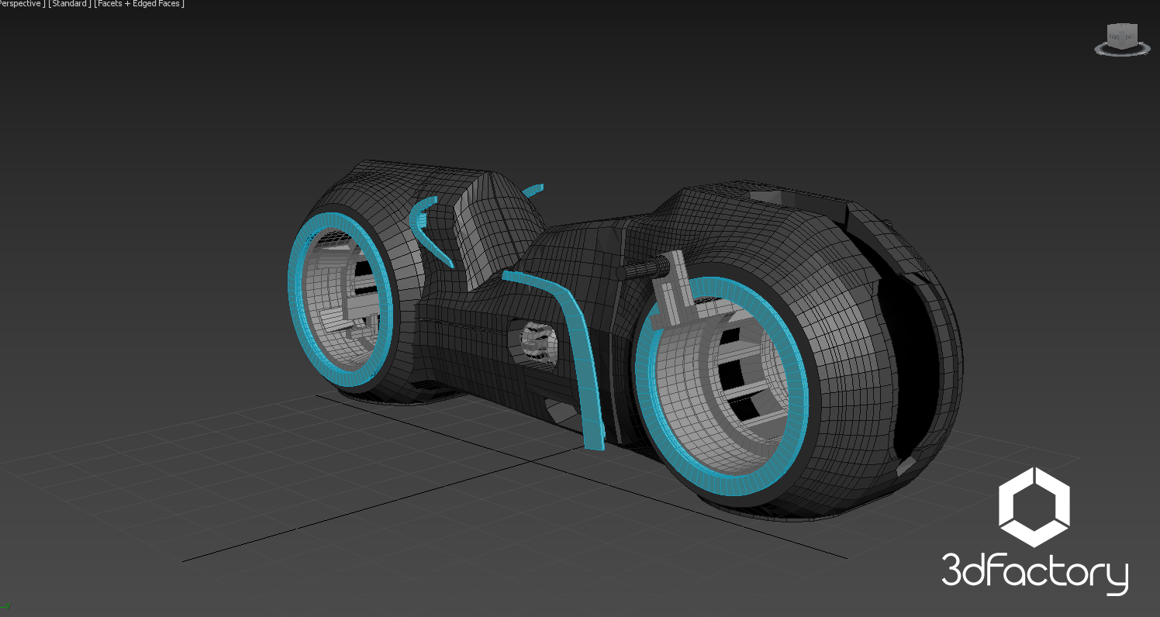Click the ViewCube Right face
This screenshot has height=617, width=1160.
pos(1112,36)
